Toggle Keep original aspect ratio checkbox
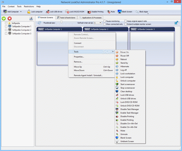182x151 pixels. 125,21
